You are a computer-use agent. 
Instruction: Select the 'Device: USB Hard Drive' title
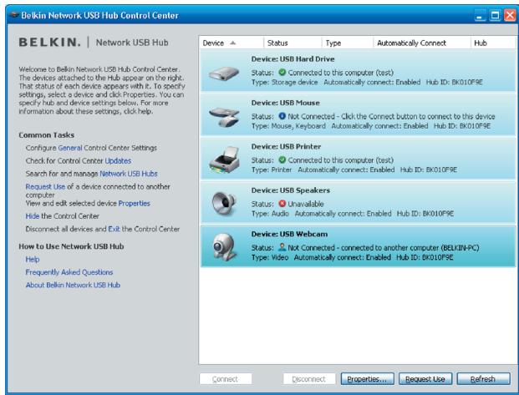pos(293,59)
